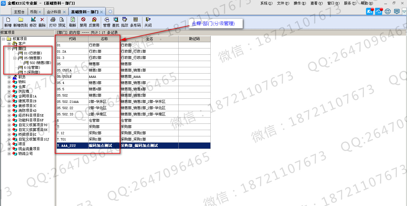
Task: Click the 禁用 (Disable) toolbar icon
Action: point(83,20)
